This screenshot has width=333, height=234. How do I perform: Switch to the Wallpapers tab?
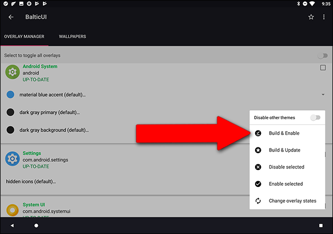(x=72, y=36)
